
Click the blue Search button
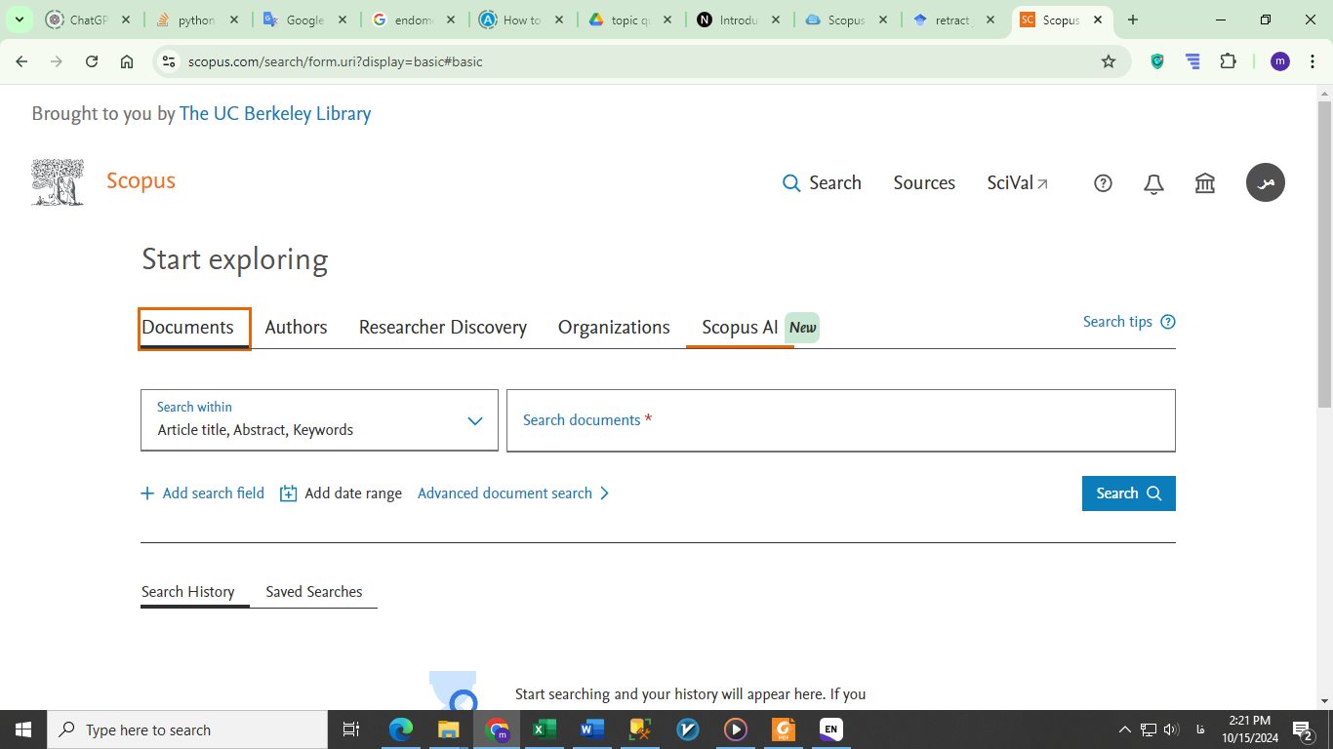pyautogui.click(x=1128, y=493)
